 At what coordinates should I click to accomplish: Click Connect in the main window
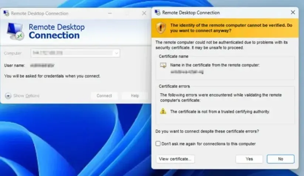point(104,96)
